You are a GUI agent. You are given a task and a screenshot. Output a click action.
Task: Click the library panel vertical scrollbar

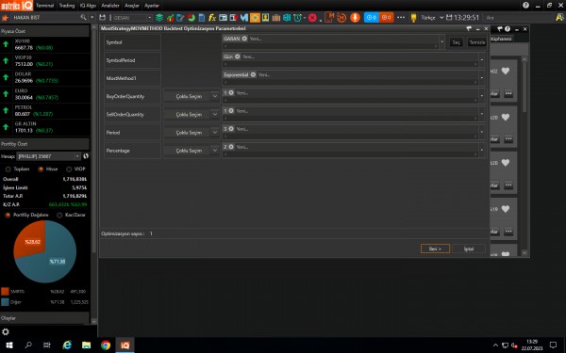coord(524,155)
